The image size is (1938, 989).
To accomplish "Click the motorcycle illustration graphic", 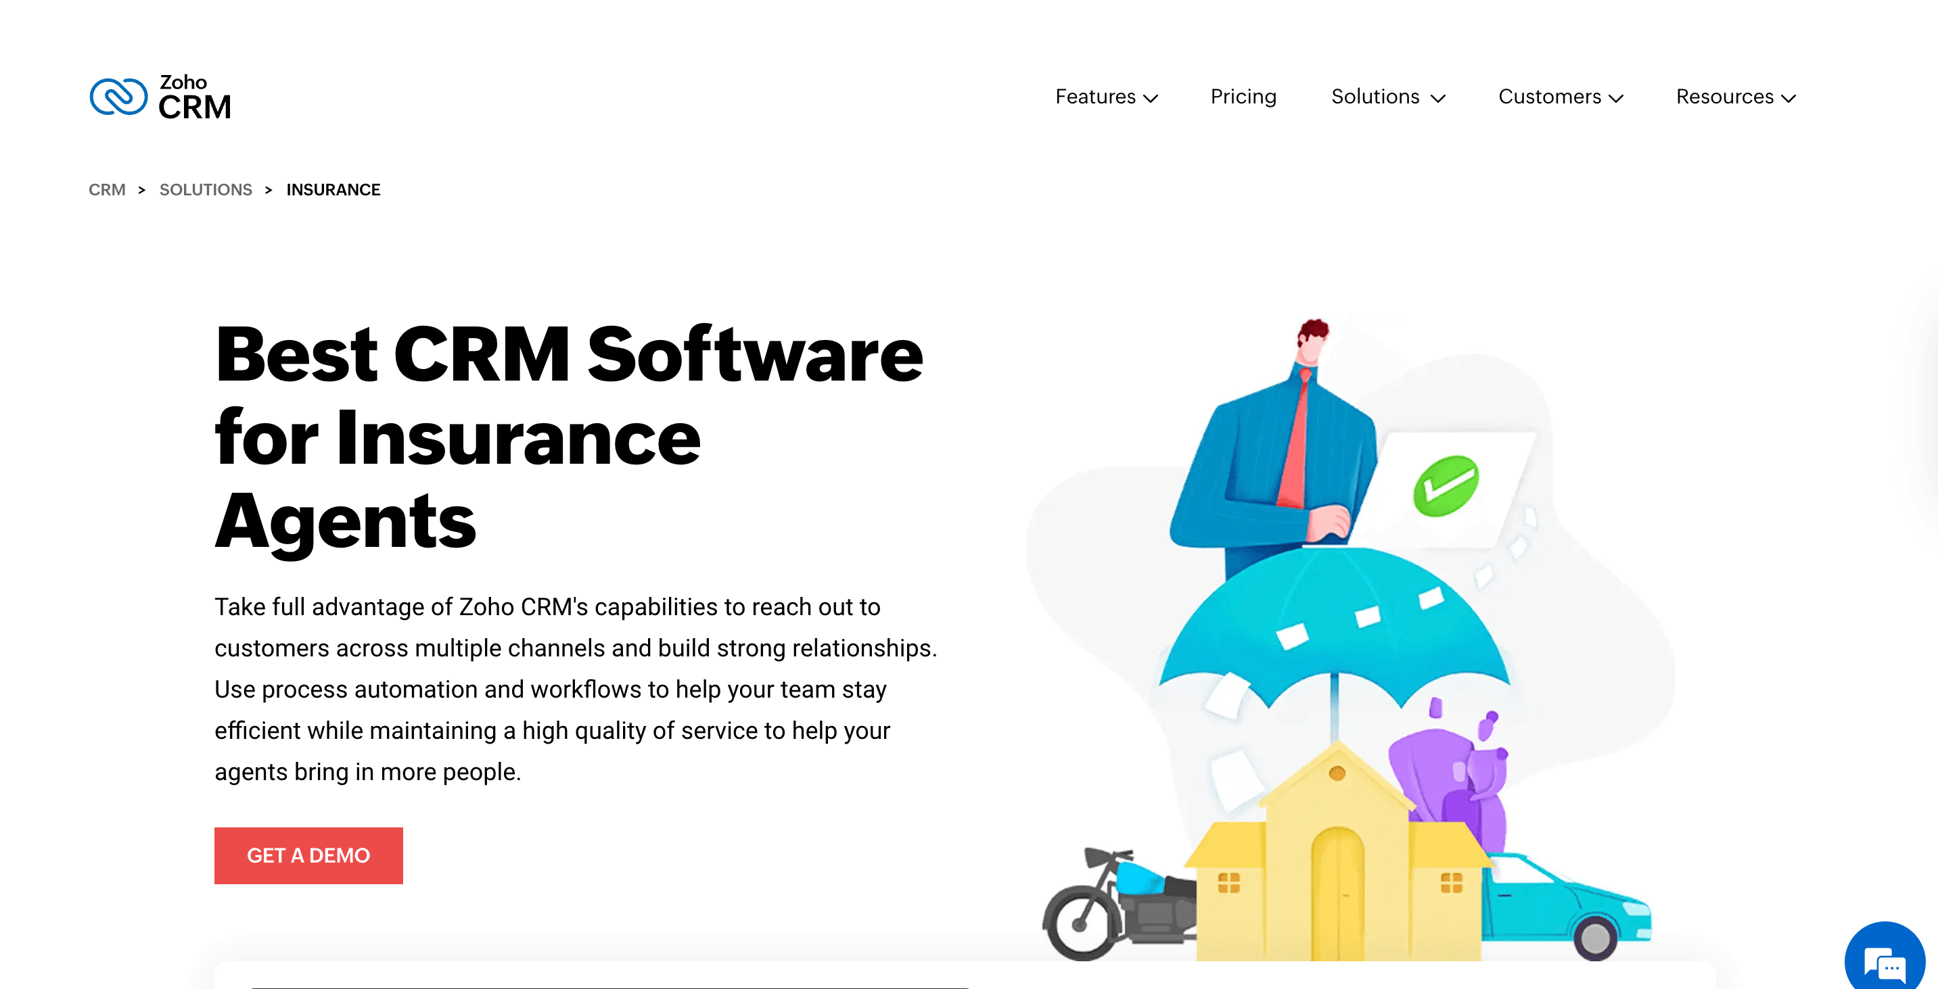I will (x=1113, y=902).
